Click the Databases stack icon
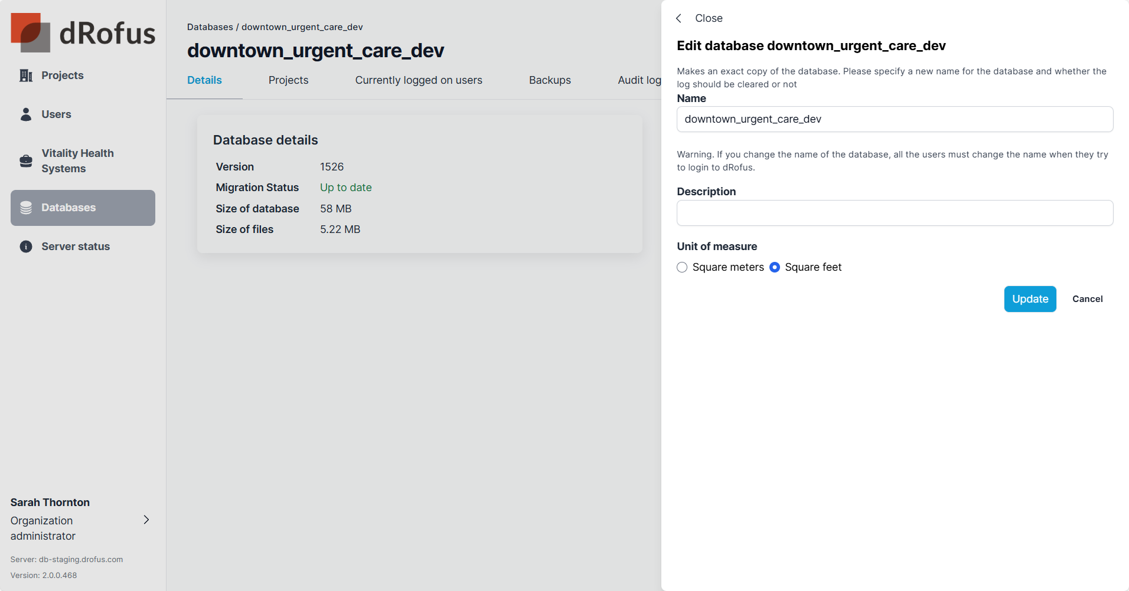 (x=26, y=208)
